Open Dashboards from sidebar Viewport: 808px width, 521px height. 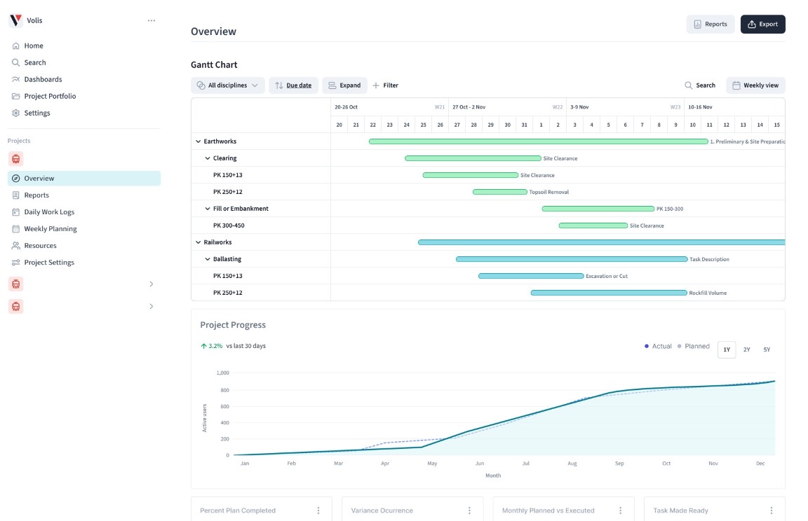43,79
